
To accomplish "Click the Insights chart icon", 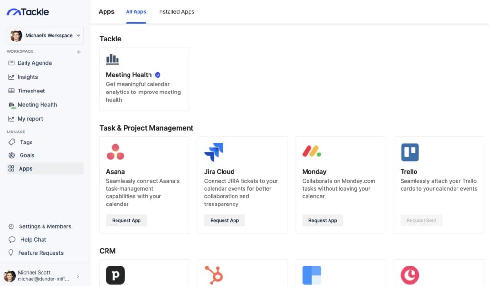I will point(11,77).
